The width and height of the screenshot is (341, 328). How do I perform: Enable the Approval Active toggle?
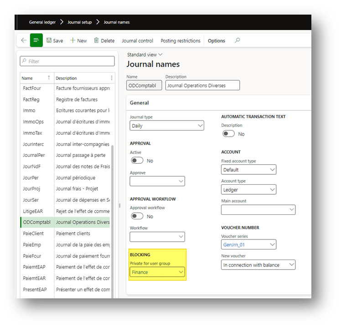coord(137,161)
